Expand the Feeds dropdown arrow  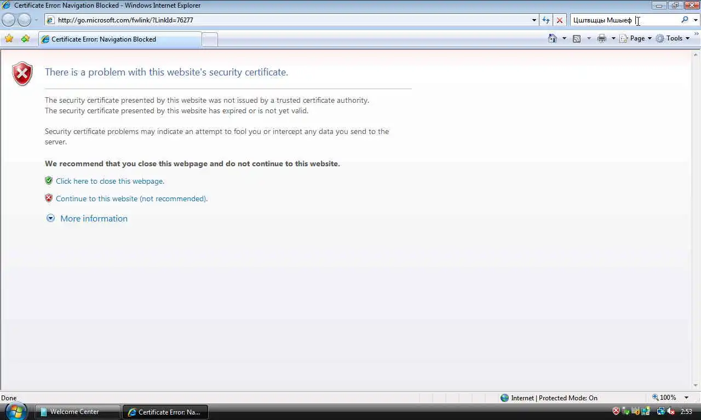(589, 38)
